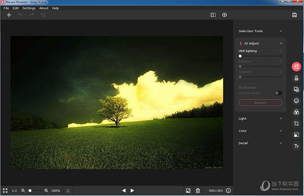Click the zoom out magnifier icon
The width and height of the screenshot is (304, 196).
pyautogui.click(x=23, y=190)
